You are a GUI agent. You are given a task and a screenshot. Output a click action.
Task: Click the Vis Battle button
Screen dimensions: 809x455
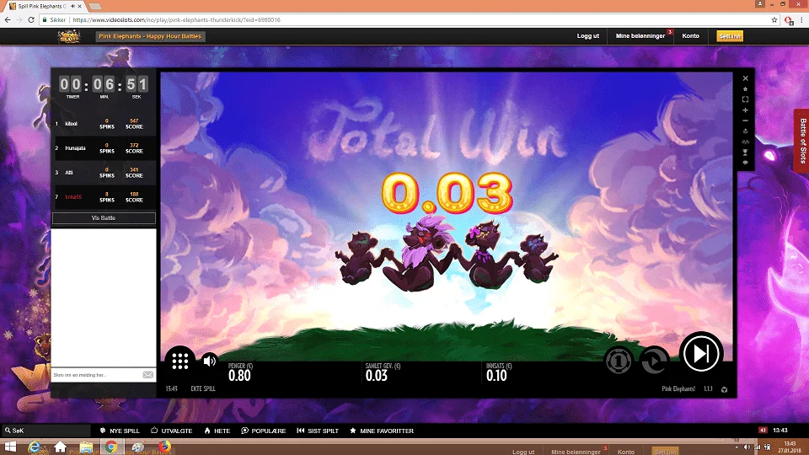pos(104,218)
